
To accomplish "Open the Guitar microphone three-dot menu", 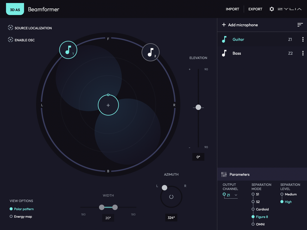I will pos(303,40).
